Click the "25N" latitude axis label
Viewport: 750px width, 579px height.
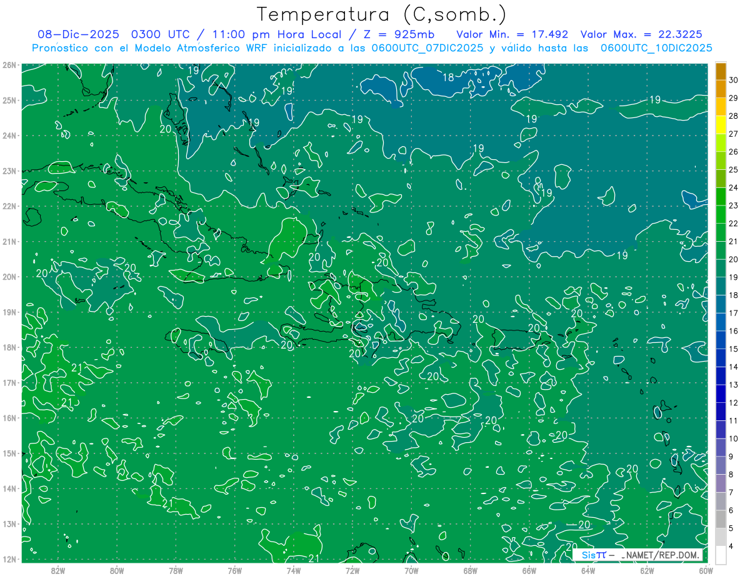[9, 100]
